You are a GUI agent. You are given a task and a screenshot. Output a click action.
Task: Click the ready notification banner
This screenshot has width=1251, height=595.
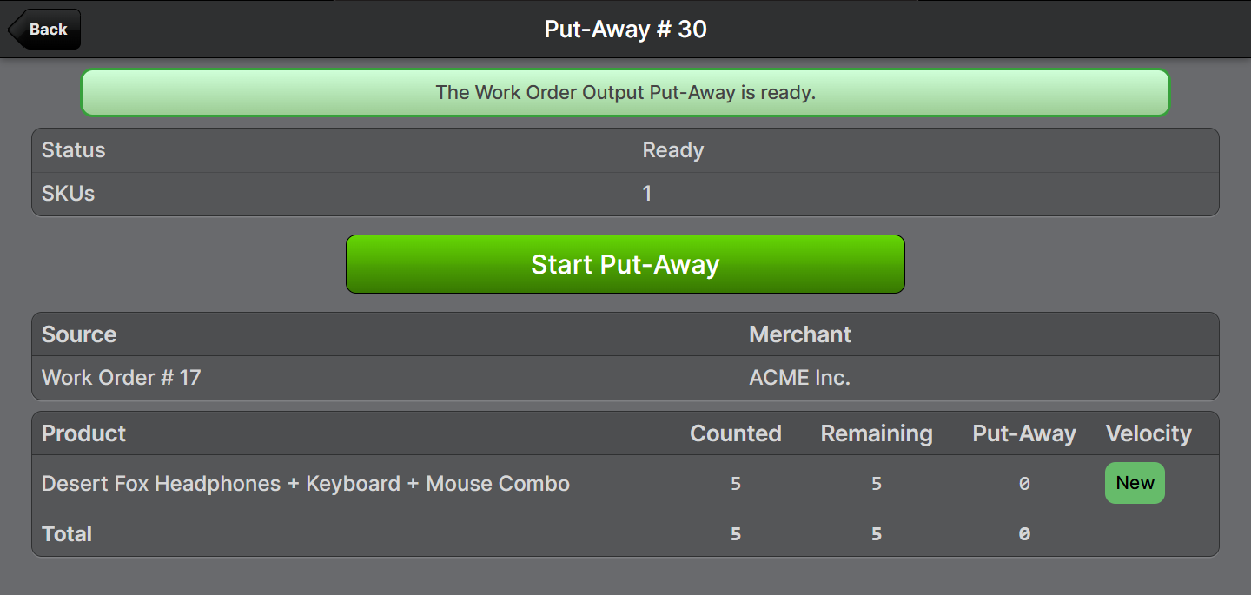pyautogui.click(x=625, y=93)
